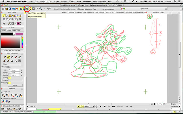The image size is (183, 114).
Task: Click the Size value input field
Action: point(15,70)
